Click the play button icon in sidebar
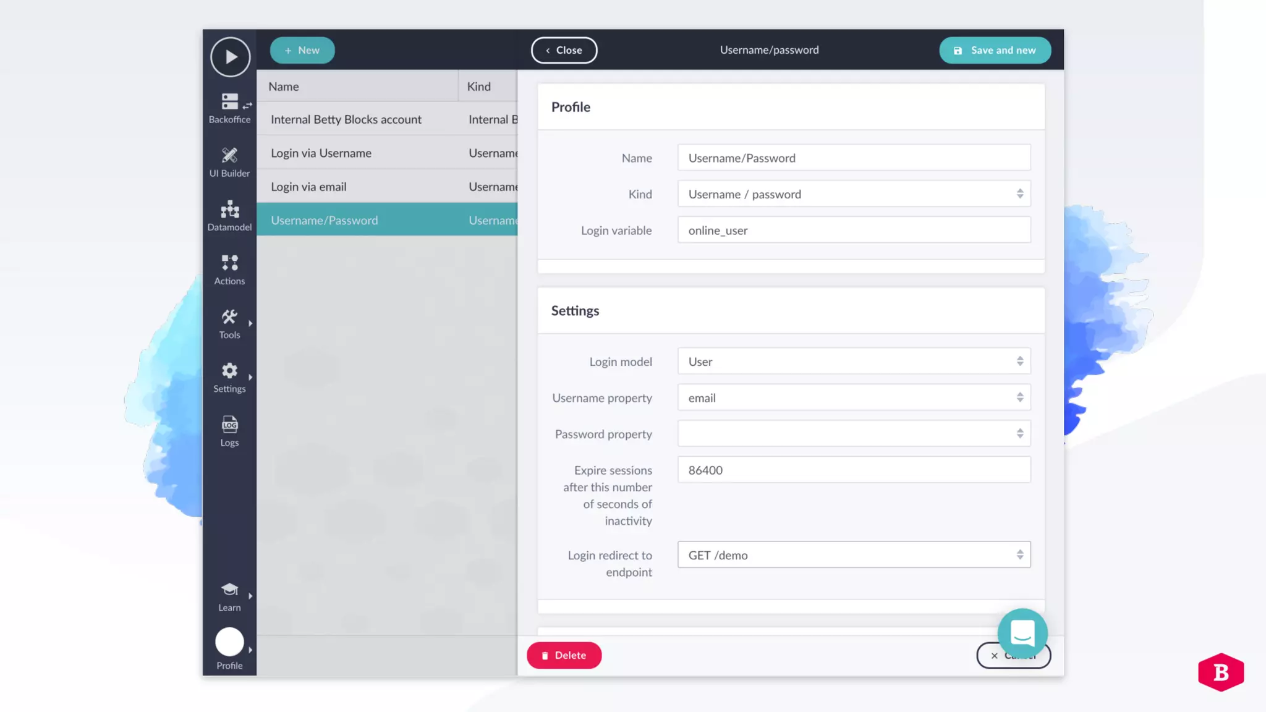Image resolution: width=1266 pixels, height=712 pixels. pos(230,57)
